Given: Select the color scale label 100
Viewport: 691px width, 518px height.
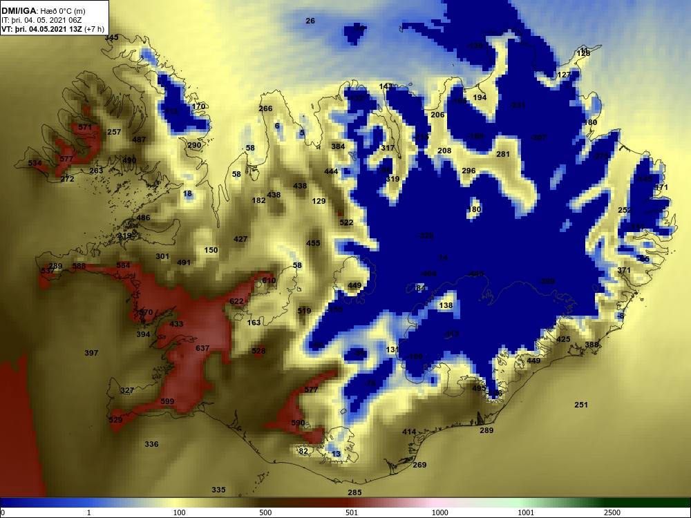Looking at the screenshot, I should [179, 512].
